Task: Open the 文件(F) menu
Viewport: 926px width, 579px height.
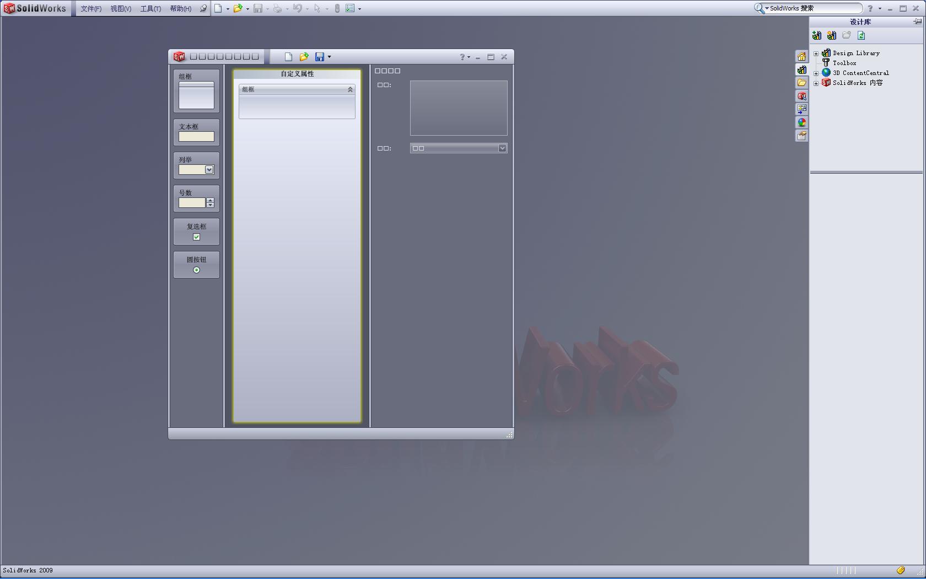Action: click(x=91, y=9)
